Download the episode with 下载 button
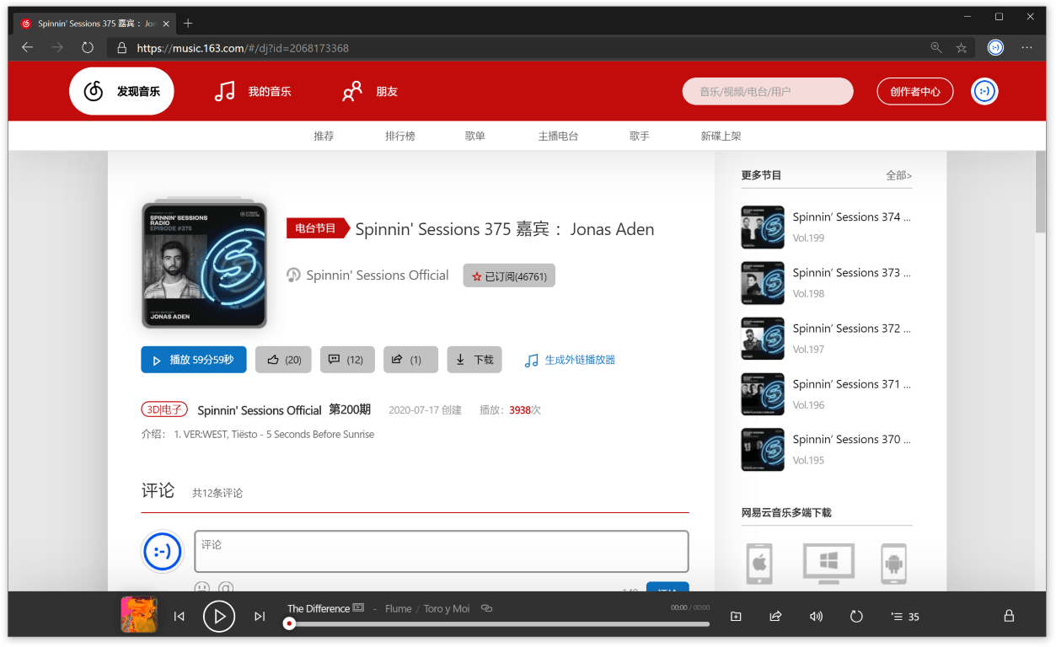Screen dimensions: 1056x647 pos(474,360)
